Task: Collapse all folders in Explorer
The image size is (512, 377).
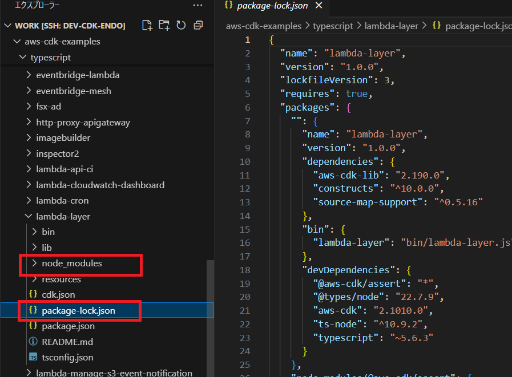Action: 198,25
